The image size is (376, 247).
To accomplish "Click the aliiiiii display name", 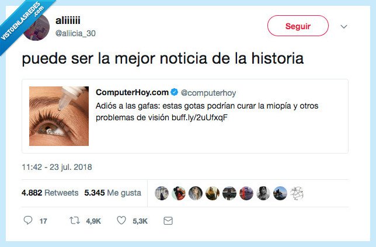I will 68,20.
